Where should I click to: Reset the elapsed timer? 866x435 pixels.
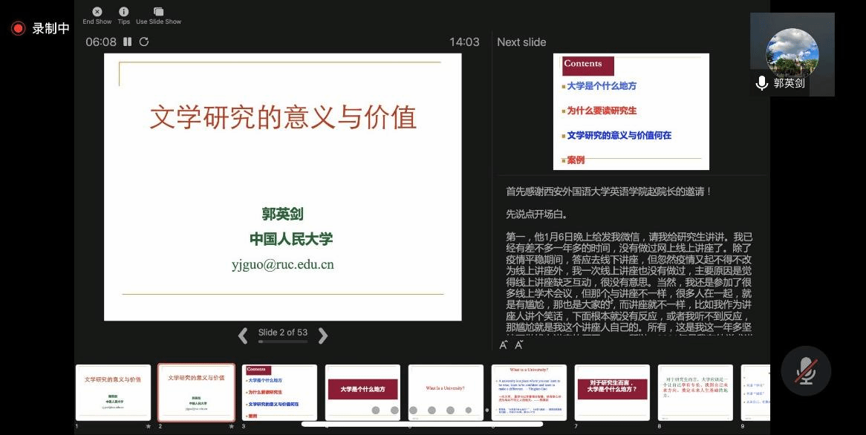click(x=144, y=42)
